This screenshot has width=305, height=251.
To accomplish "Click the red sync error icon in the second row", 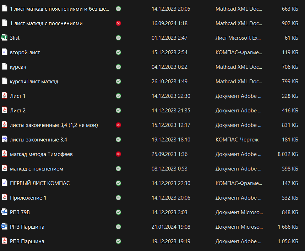I will coord(119,23).
